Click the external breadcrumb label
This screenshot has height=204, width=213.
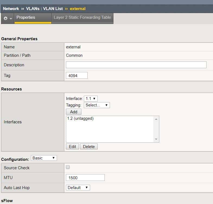tap(78, 9)
